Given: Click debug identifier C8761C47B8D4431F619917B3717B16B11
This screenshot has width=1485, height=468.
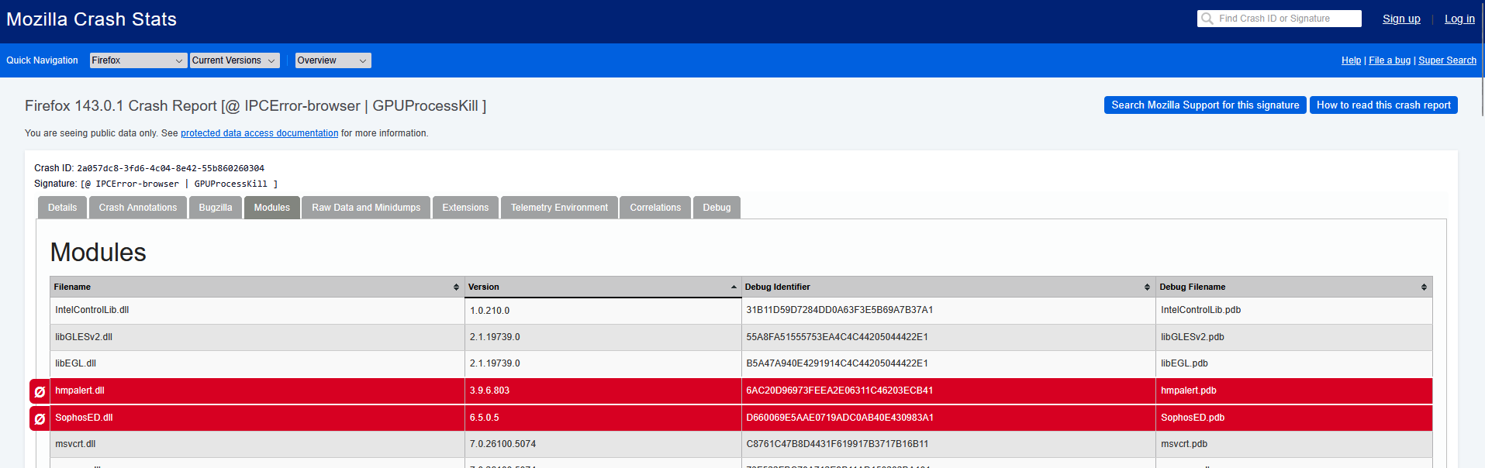Looking at the screenshot, I should tap(837, 444).
